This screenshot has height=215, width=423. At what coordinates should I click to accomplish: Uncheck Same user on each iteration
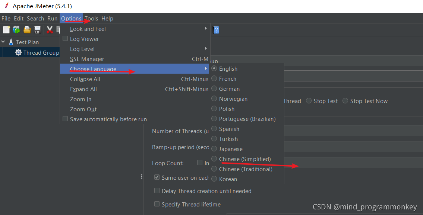coord(157,177)
